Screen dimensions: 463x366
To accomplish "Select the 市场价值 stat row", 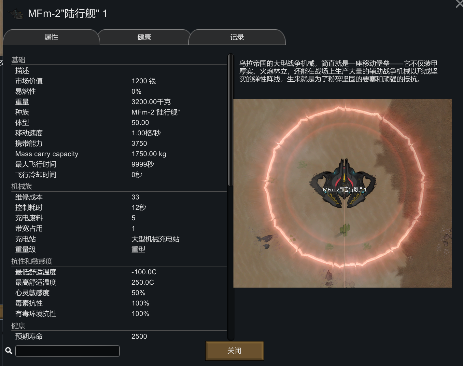I will [119, 81].
